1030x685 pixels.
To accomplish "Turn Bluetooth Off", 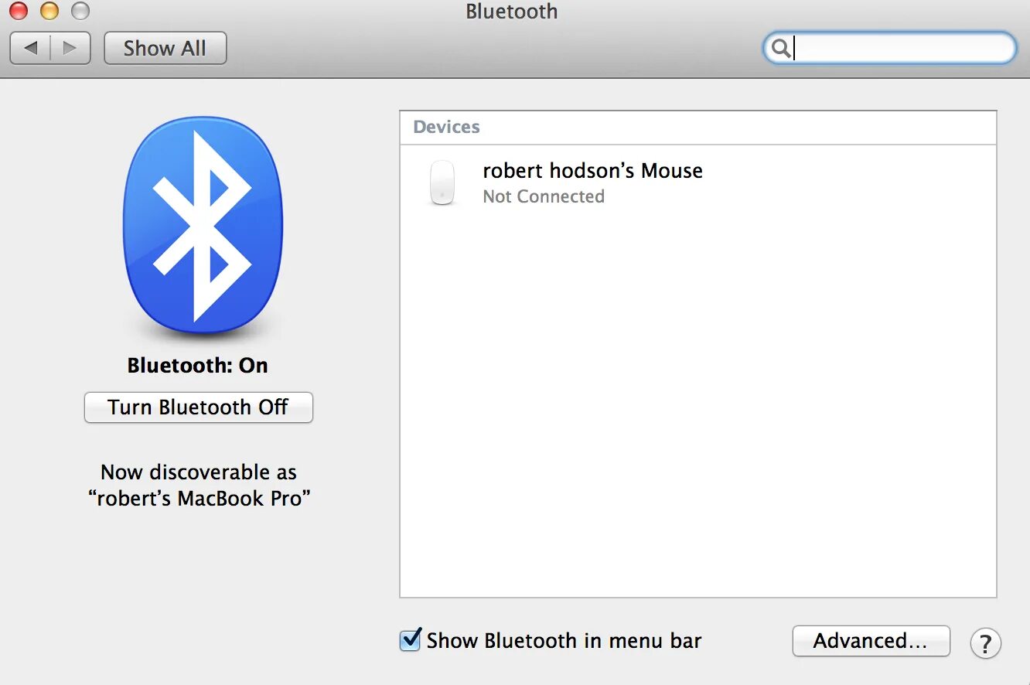I will 199,407.
